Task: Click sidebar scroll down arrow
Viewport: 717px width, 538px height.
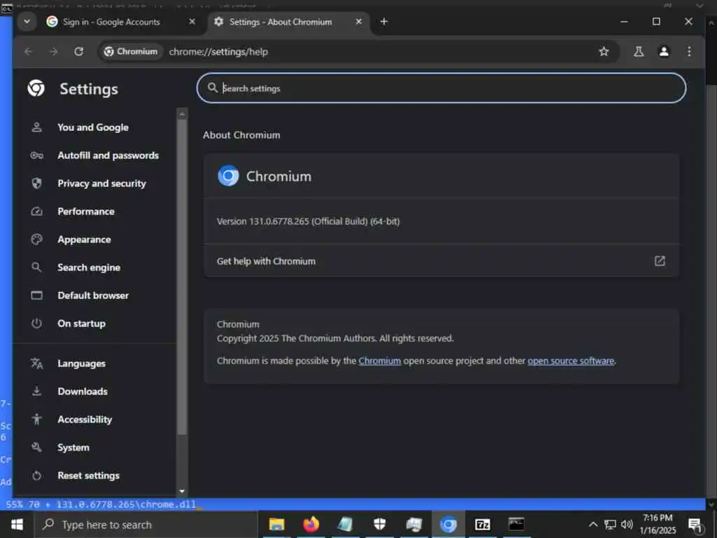Action: [x=182, y=491]
